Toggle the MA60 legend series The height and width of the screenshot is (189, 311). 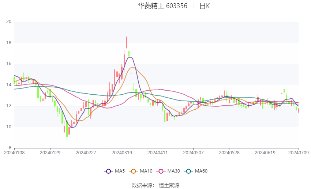coord(196,171)
